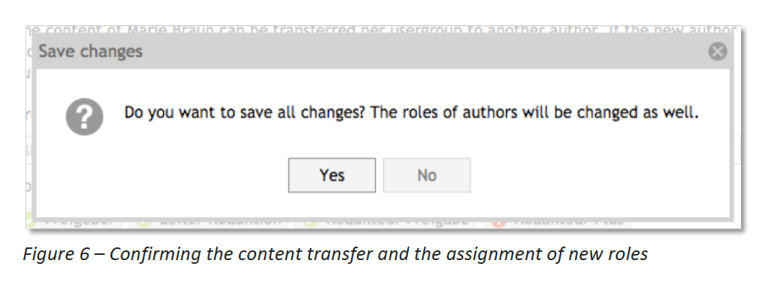Viewport: 780px width, 290px height.
Task: Click the red icon beside Redakteur Plus
Action: pos(499,221)
